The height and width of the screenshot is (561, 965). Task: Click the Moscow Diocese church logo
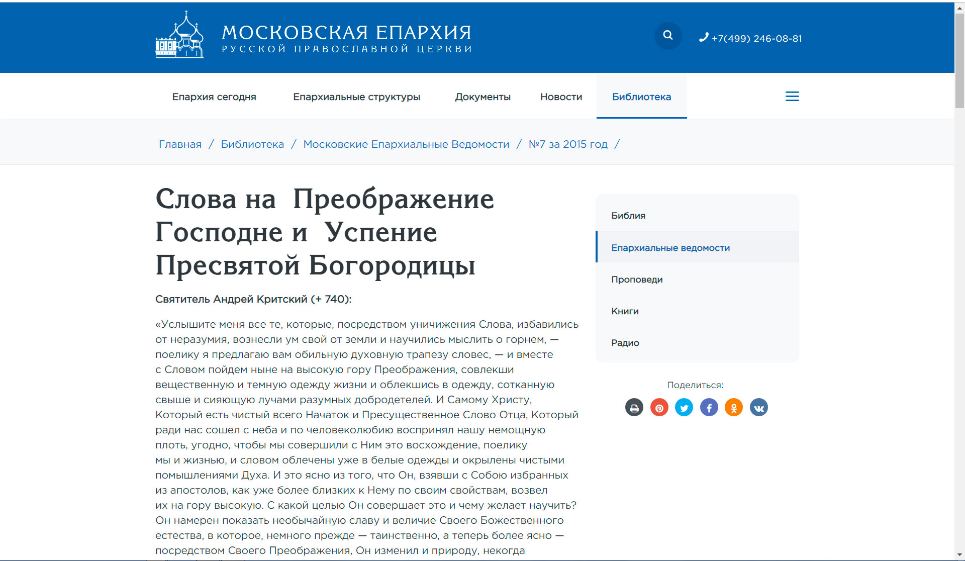tap(179, 35)
